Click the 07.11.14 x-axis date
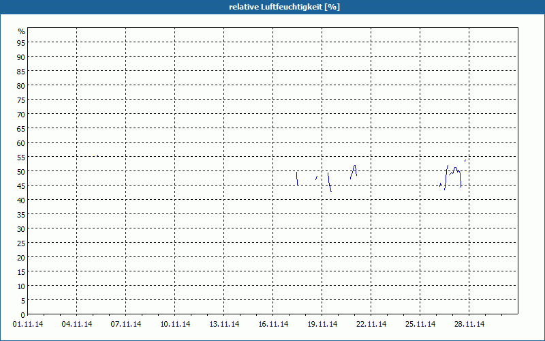The width and height of the screenshot is (545, 341). (126, 325)
